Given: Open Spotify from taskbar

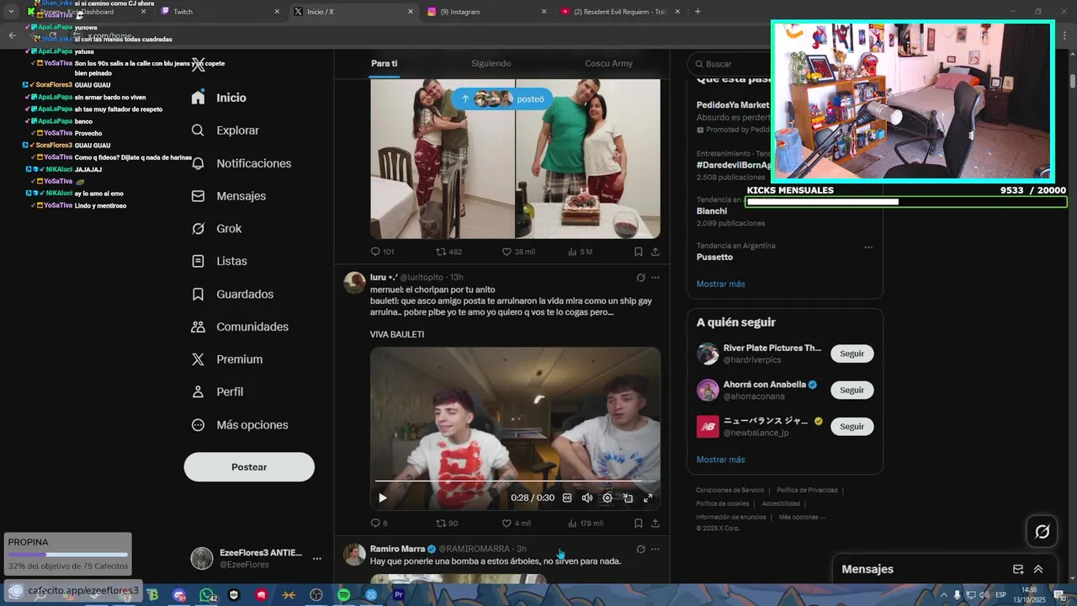Looking at the screenshot, I should click(x=343, y=595).
